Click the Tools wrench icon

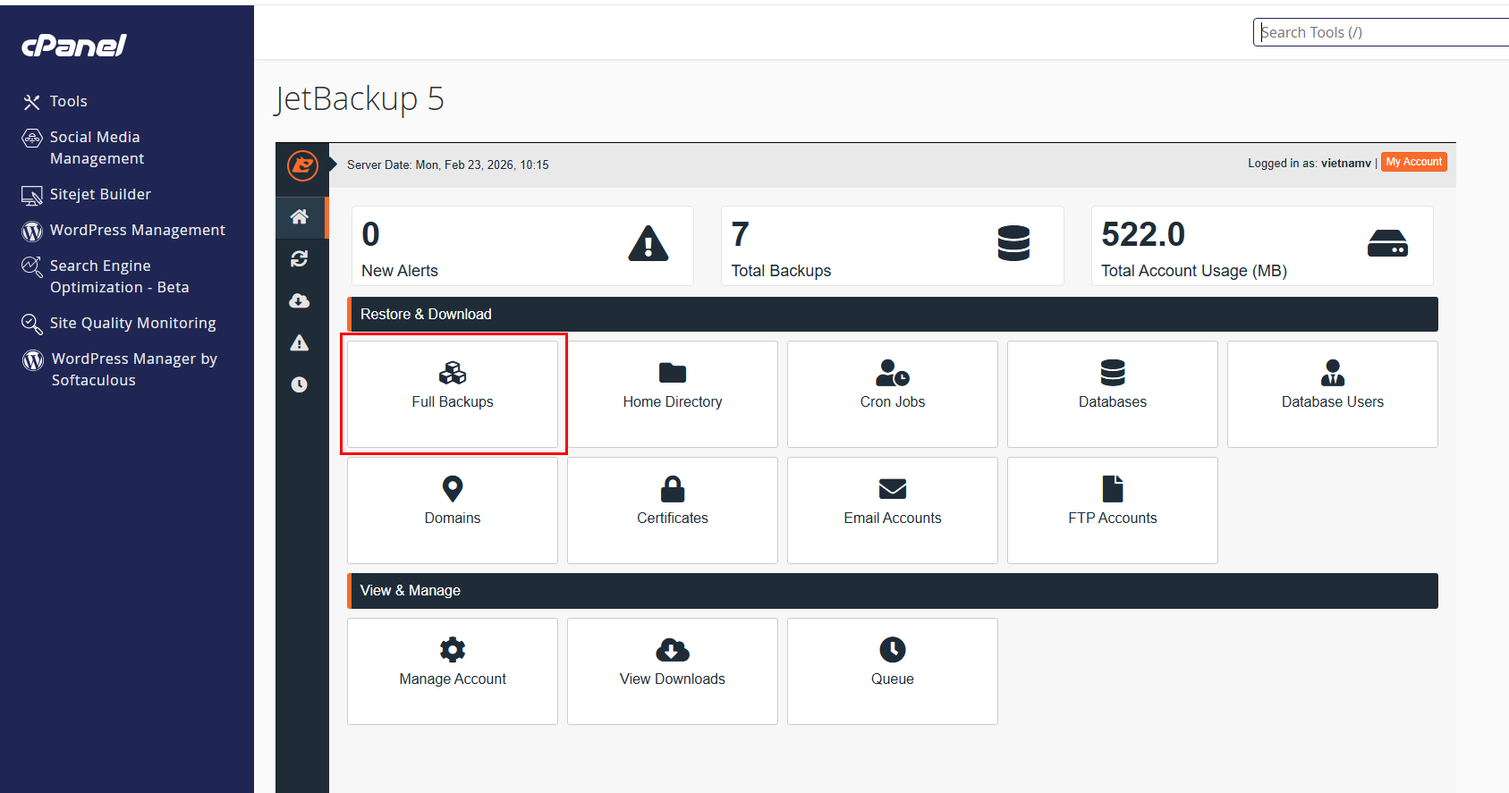click(31, 102)
